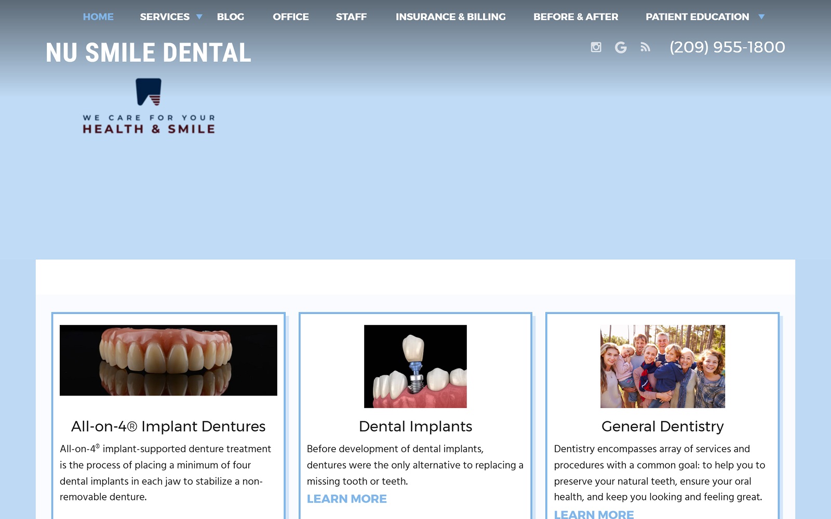Select the family photo for General Dentistry

tap(662, 366)
